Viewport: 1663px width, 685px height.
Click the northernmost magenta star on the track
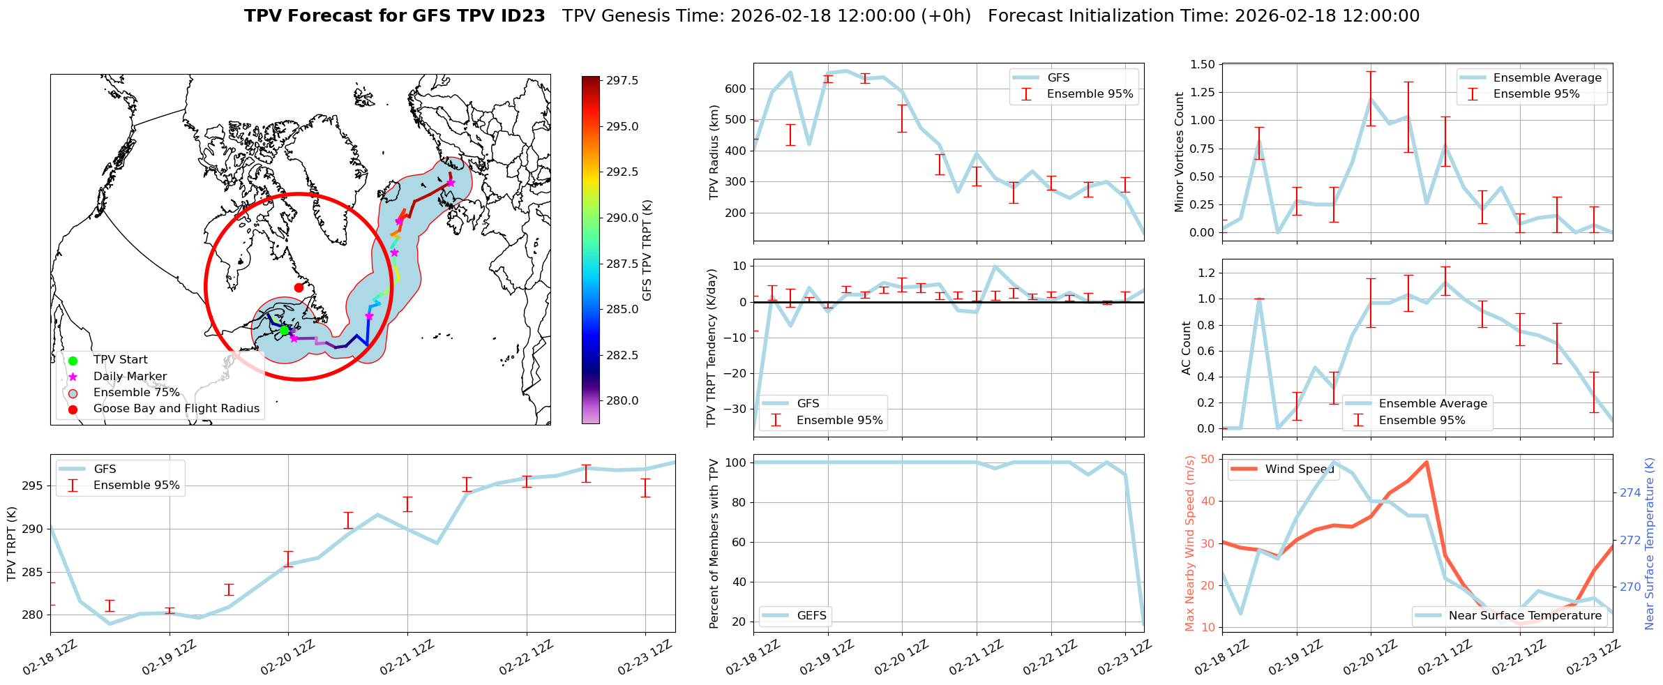coord(451,183)
